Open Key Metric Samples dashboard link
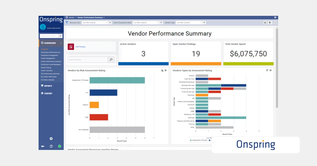 (48, 80)
